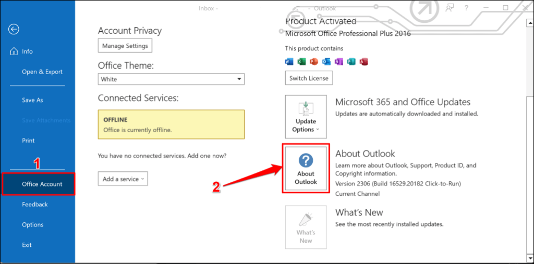The height and width of the screenshot is (264, 534).
Task: Click the 'You have no connected services' text
Action: pyautogui.click(x=162, y=156)
